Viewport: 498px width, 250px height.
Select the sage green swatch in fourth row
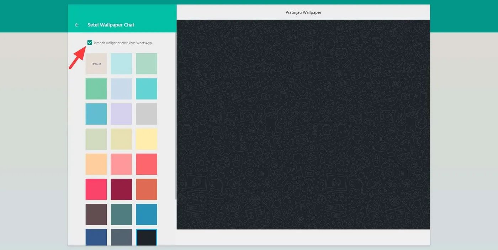point(96,139)
